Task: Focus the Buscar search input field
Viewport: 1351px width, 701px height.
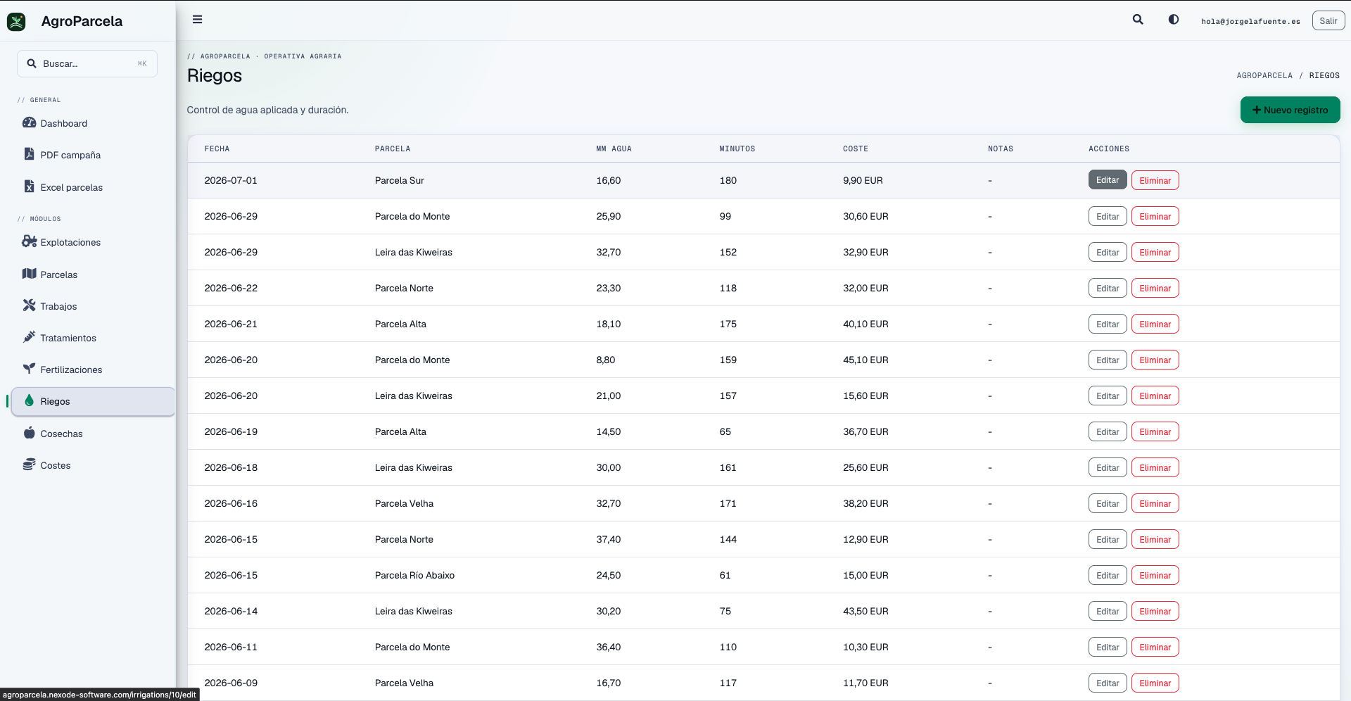Action: (87, 63)
